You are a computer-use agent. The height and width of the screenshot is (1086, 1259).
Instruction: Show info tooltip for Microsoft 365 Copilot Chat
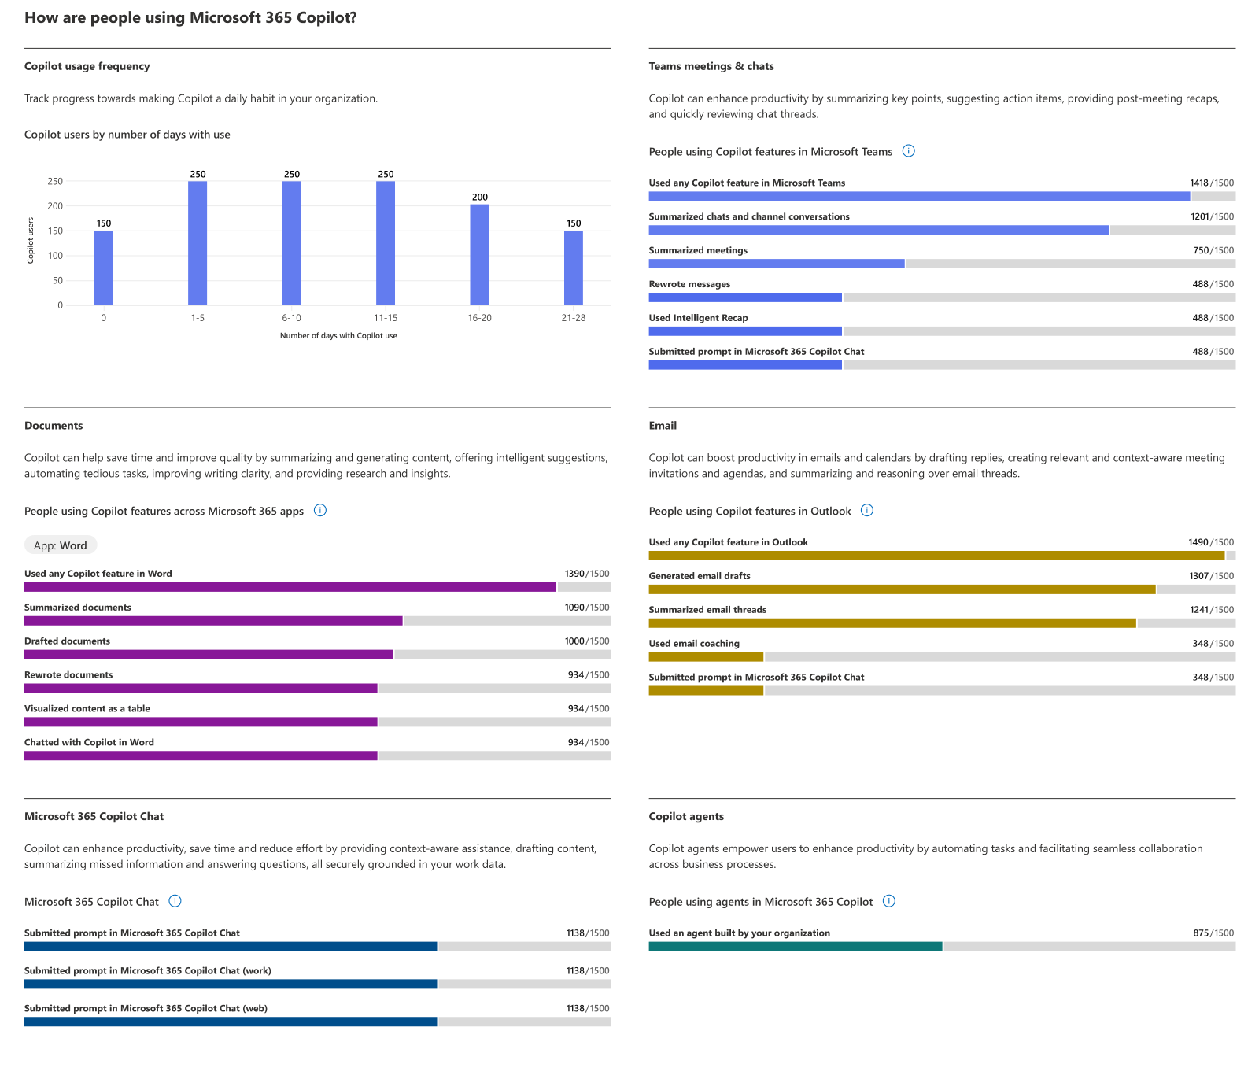(x=175, y=901)
